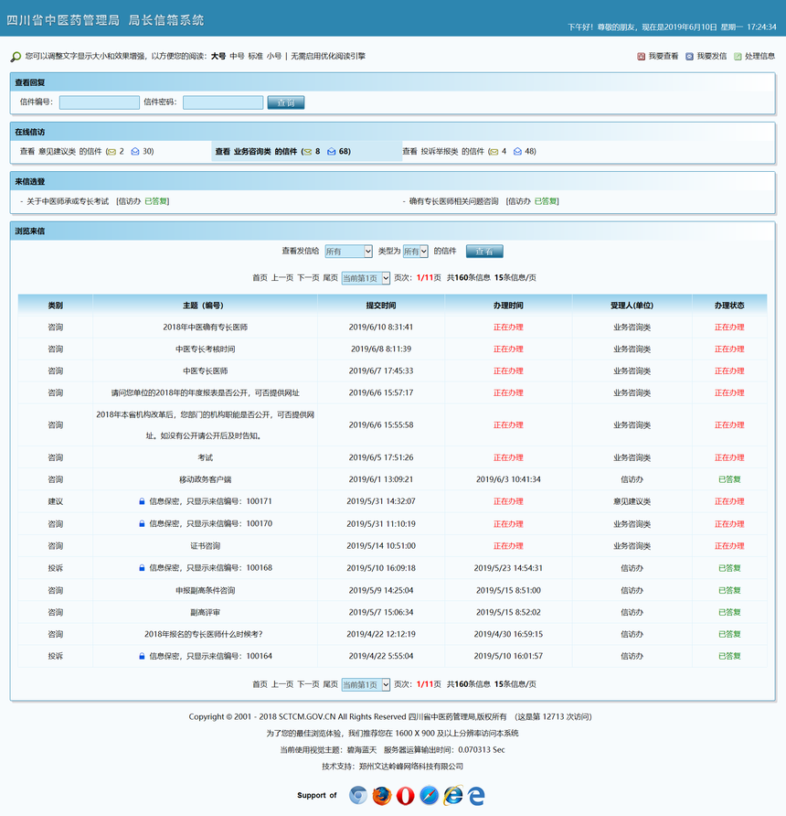Click the 信件编号 input field
This screenshot has height=816, width=786.
click(x=99, y=102)
